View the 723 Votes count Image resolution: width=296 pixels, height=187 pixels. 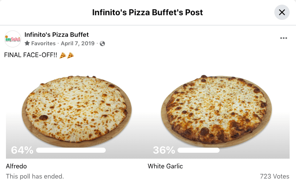click(x=275, y=176)
